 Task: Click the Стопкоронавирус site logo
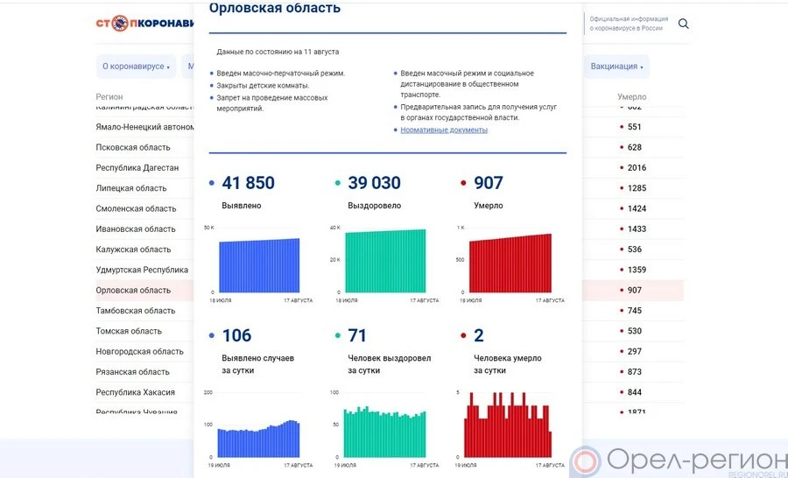tap(144, 24)
